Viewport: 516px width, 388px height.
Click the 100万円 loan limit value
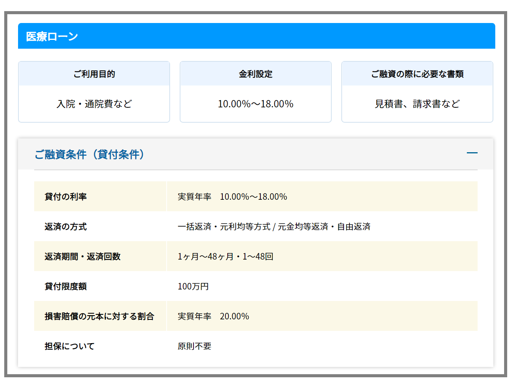click(x=193, y=286)
